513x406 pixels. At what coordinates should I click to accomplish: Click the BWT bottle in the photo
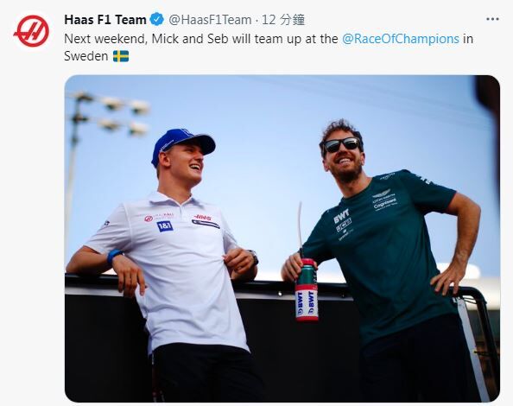click(307, 289)
